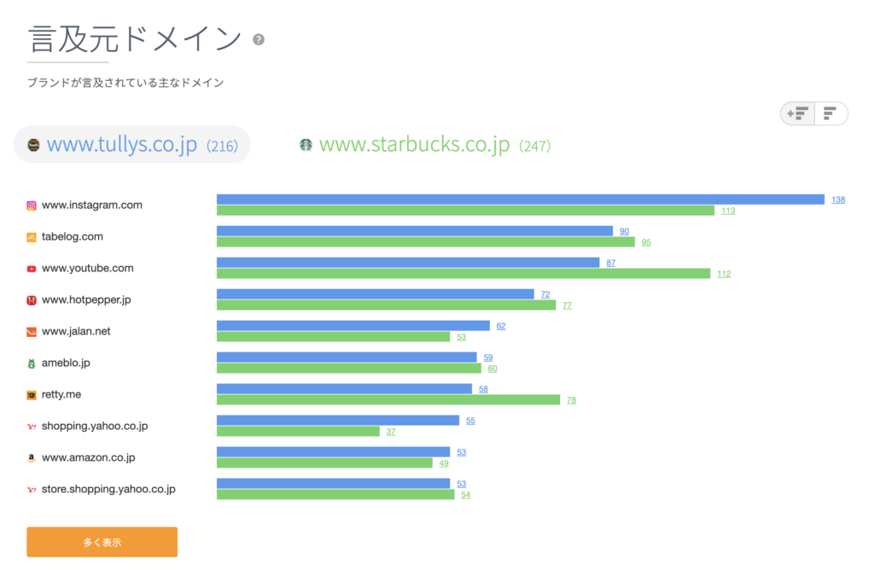Click the HotPepper icon beside www.hotpepper.jp
Image resolution: width=874 pixels, height=575 pixels.
[x=33, y=299]
